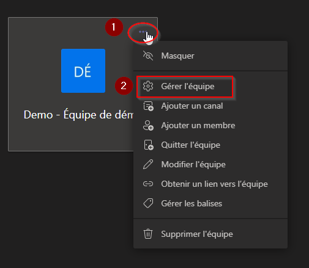Click the leave team door icon

click(149, 145)
